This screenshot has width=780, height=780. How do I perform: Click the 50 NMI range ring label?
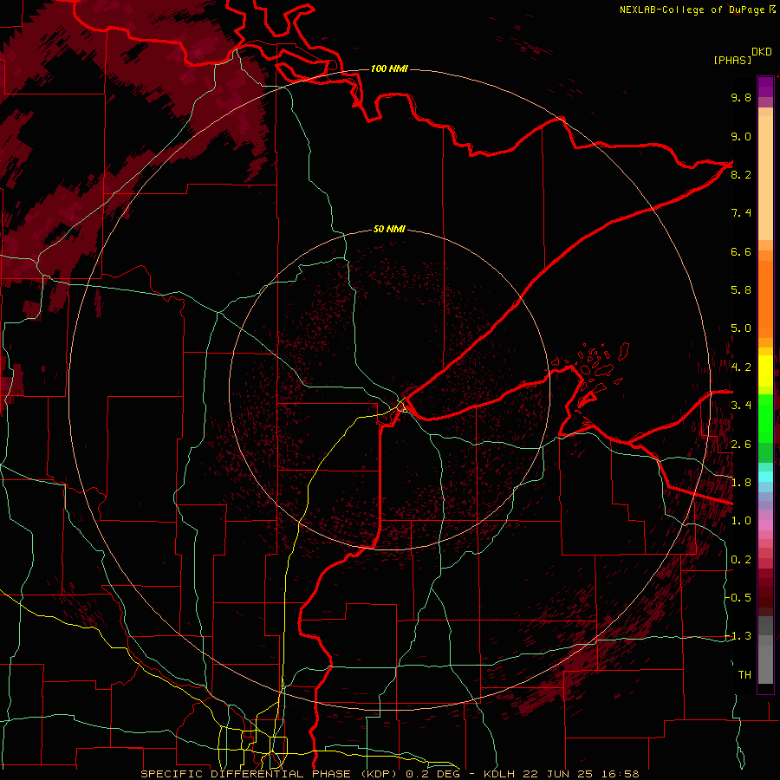tap(389, 229)
